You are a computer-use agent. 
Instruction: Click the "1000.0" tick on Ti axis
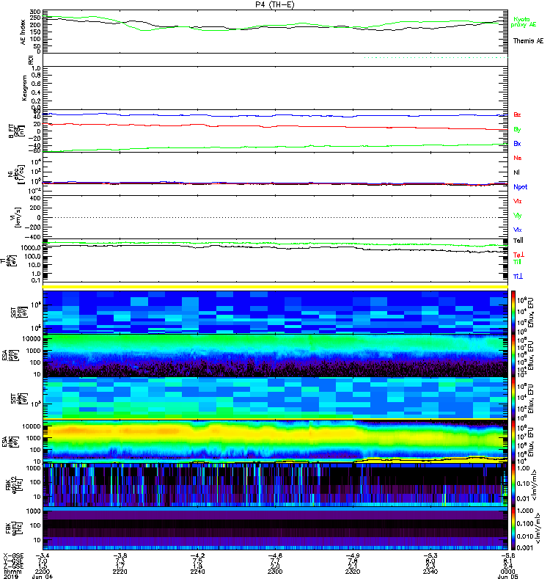[31, 248]
